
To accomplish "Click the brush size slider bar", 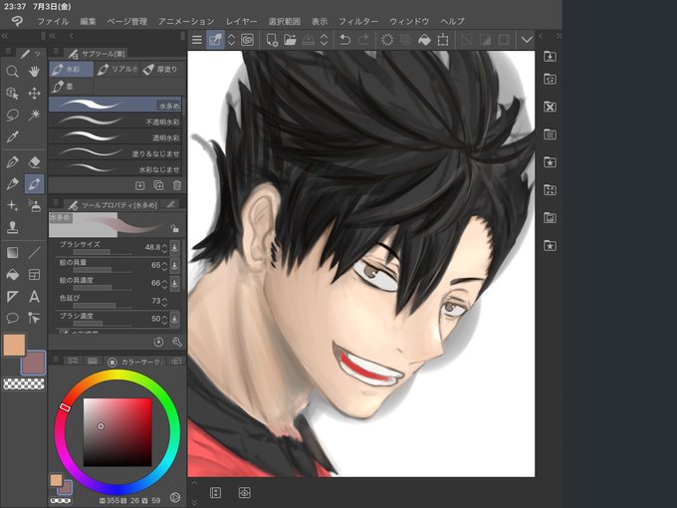I will pos(103,252).
